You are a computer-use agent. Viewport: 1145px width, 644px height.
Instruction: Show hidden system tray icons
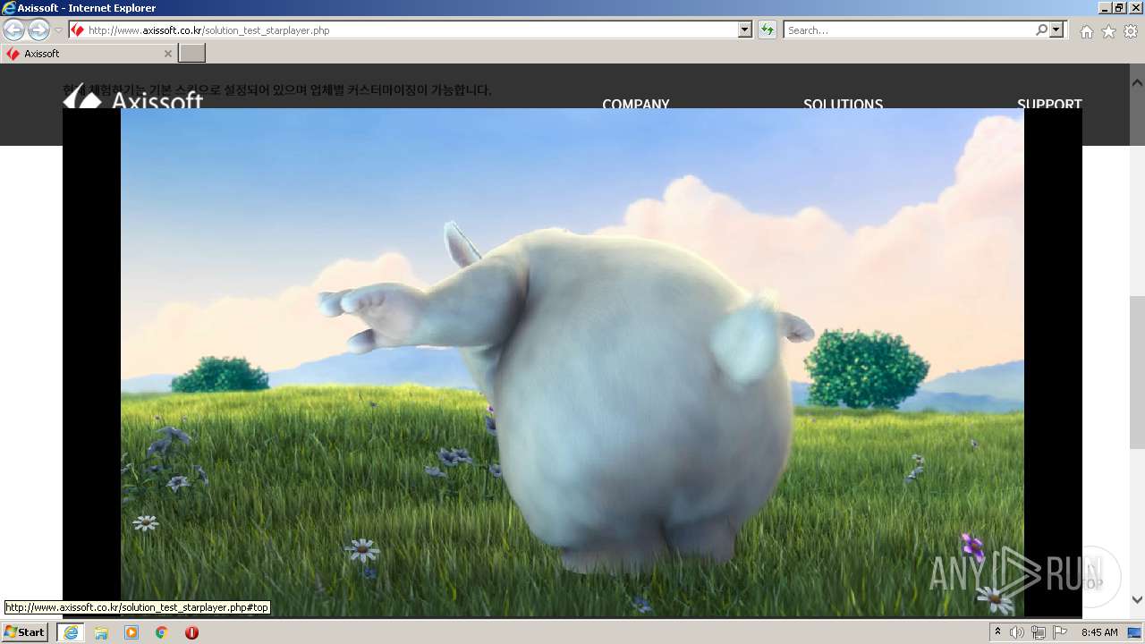(998, 632)
